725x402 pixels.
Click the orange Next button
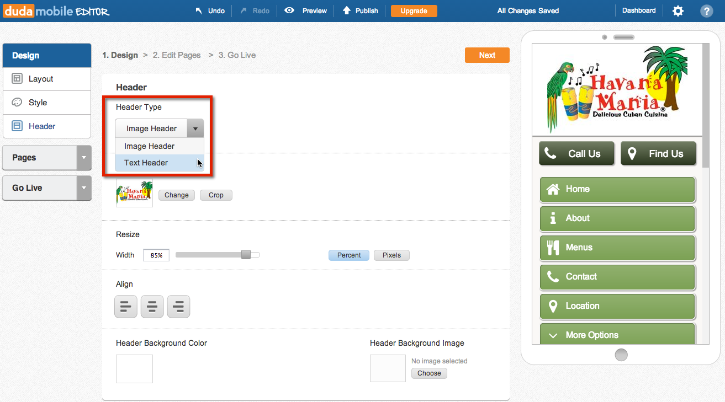[487, 55]
